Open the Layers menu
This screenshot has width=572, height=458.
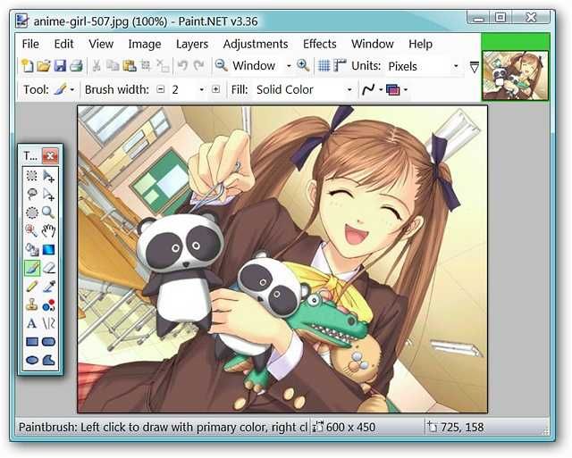[x=192, y=44]
